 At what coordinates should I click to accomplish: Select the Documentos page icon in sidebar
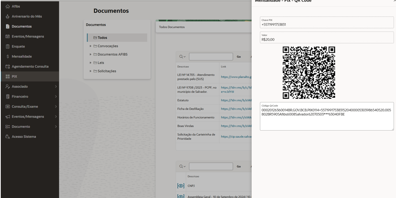coord(8,26)
